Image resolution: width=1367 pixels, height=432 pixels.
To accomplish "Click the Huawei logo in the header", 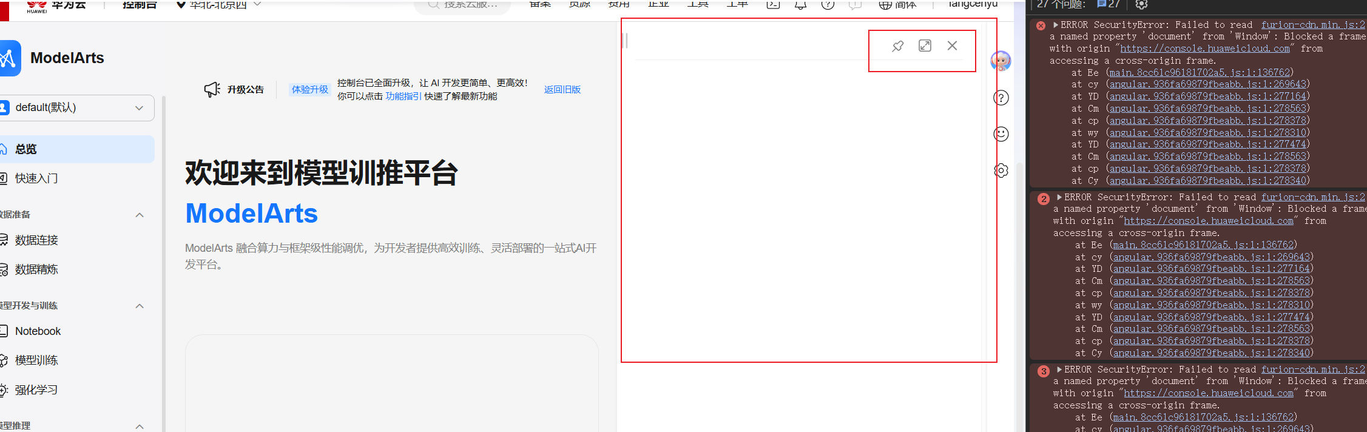I will (37, 6).
